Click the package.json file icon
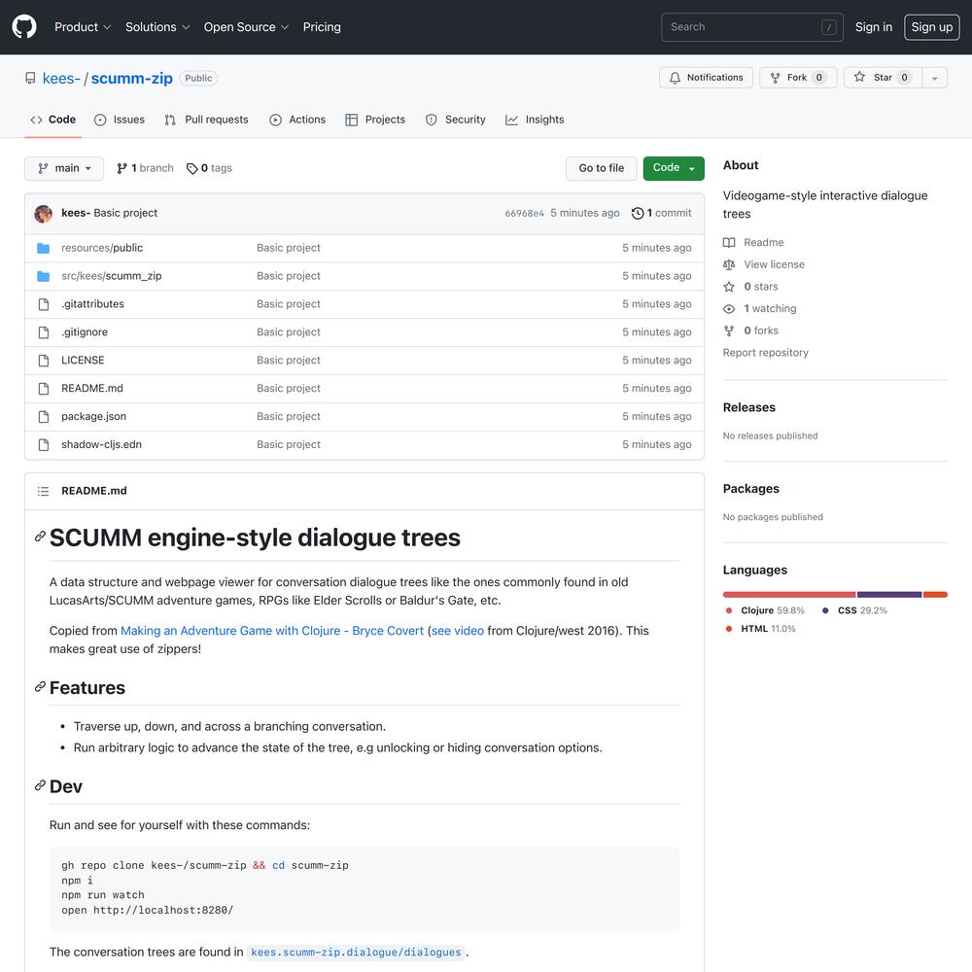972x972 pixels. pos(44,417)
